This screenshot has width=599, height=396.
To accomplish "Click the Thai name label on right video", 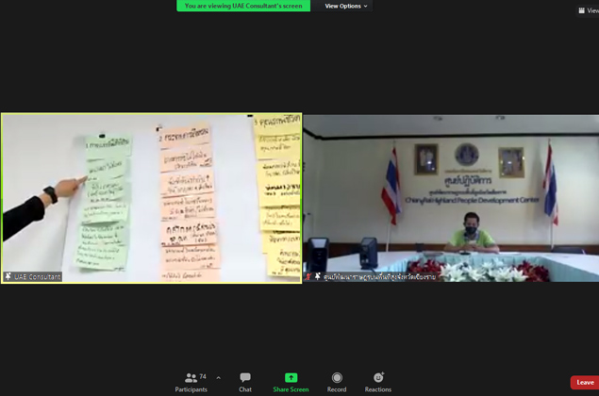I will [x=379, y=277].
